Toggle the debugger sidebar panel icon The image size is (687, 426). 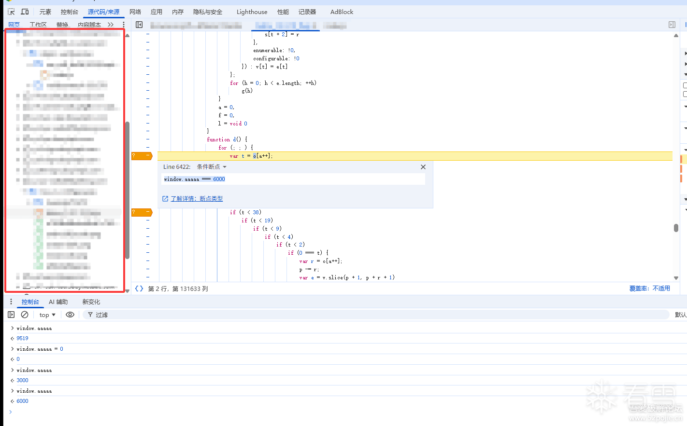(x=672, y=25)
